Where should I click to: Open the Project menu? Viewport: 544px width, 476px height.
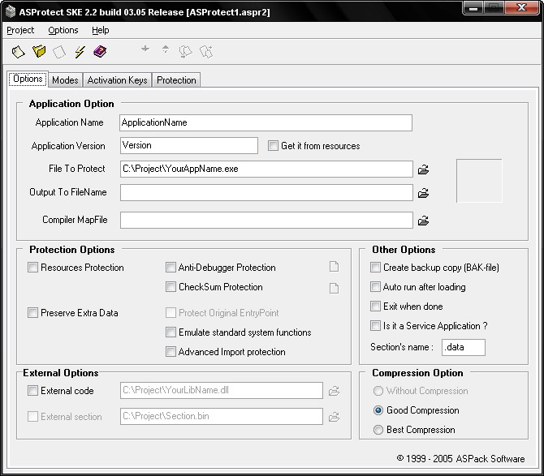(x=20, y=31)
